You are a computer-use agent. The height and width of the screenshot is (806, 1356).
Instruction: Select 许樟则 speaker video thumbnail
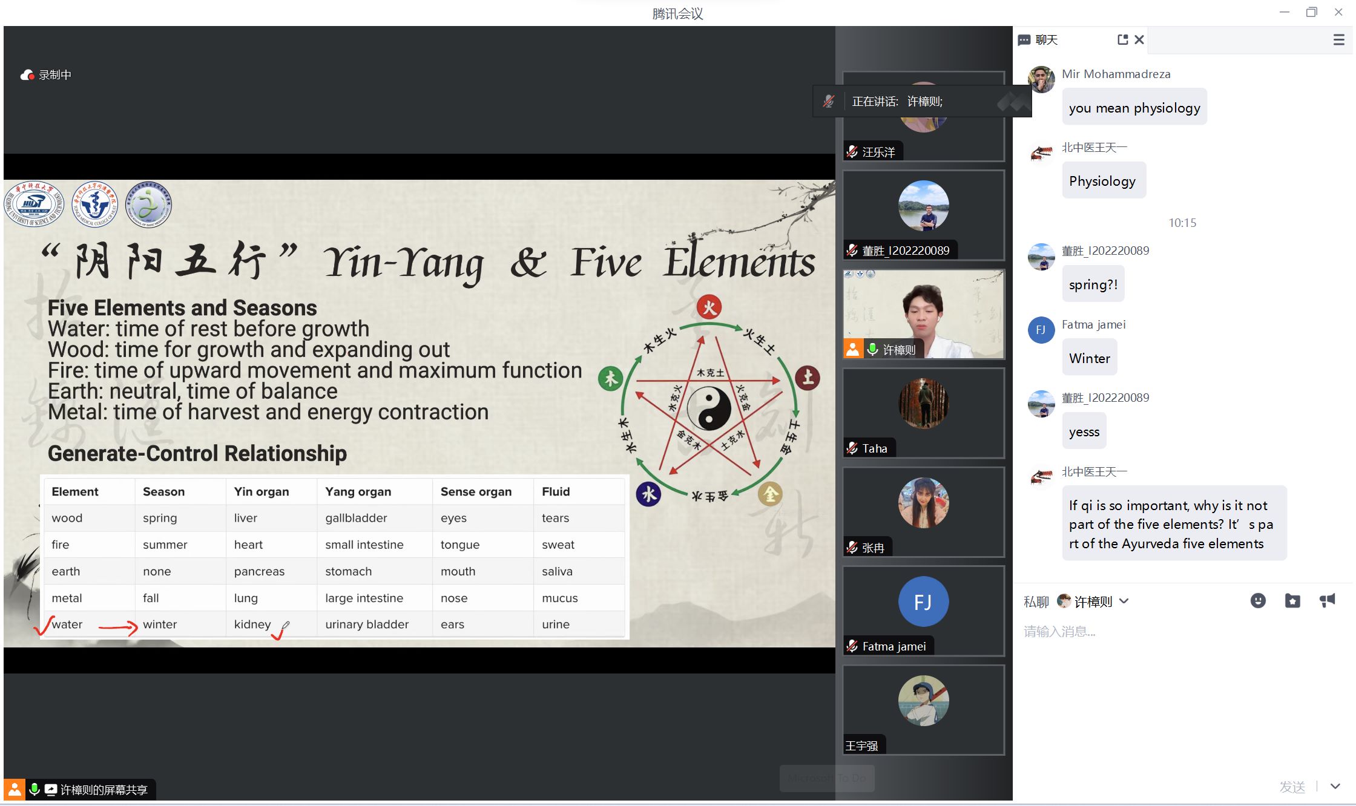pyautogui.click(x=923, y=313)
